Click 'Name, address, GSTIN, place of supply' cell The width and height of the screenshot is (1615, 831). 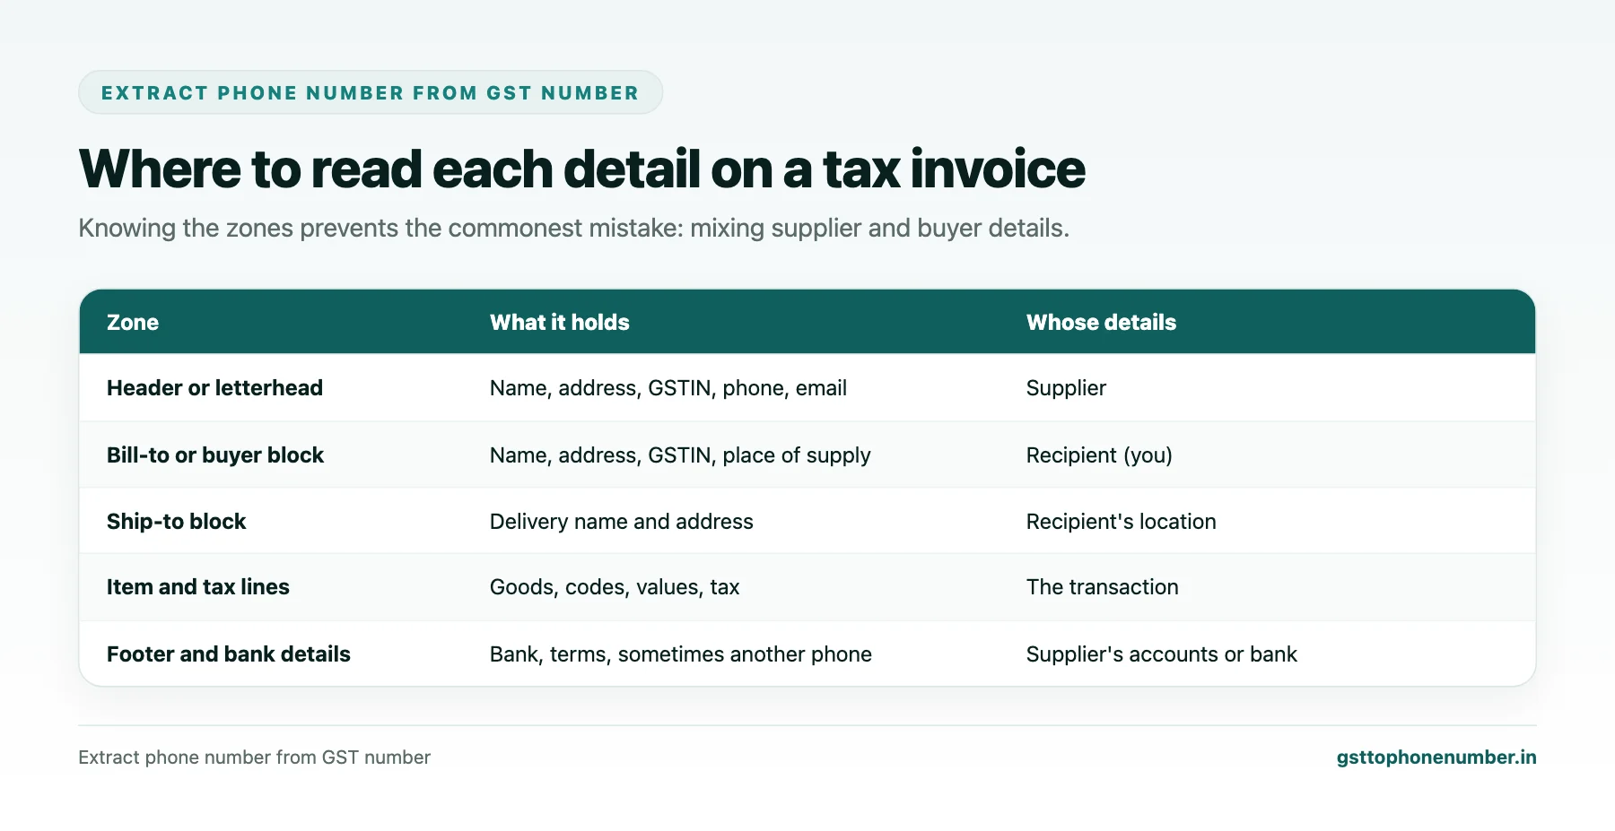(680, 455)
